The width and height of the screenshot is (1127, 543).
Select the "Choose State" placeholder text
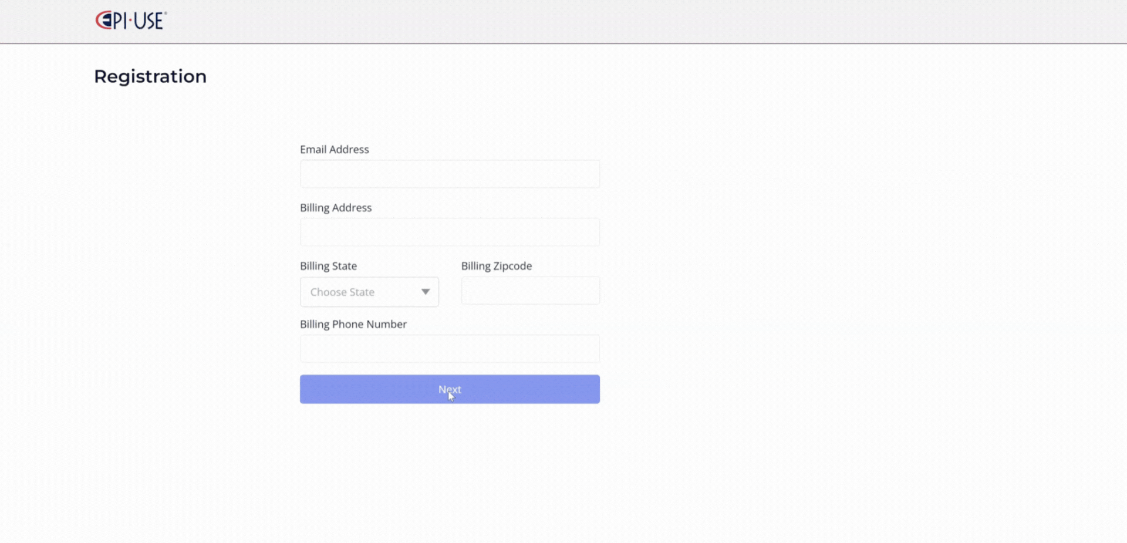coord(342,292)
